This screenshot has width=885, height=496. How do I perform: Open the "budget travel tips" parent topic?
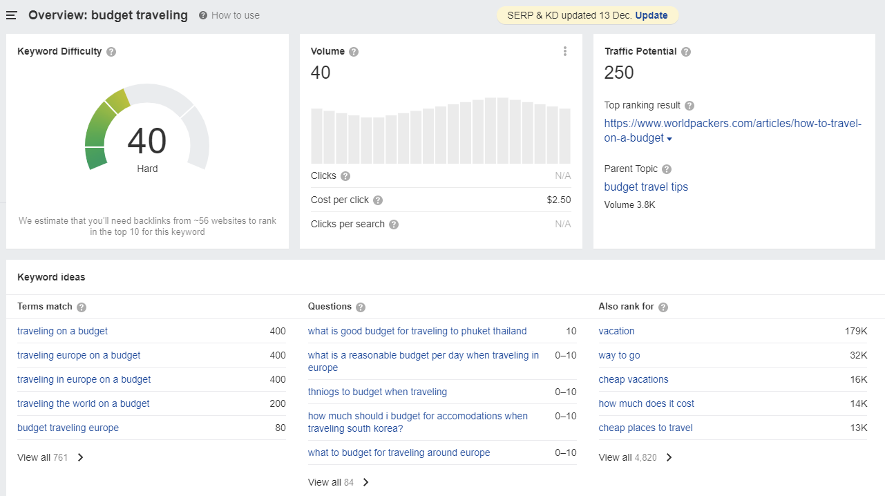coord(646,187)
